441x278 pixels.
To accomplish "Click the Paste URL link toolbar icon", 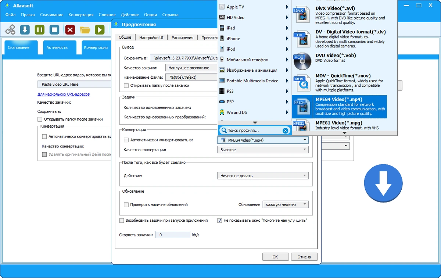I will point(10,30).
